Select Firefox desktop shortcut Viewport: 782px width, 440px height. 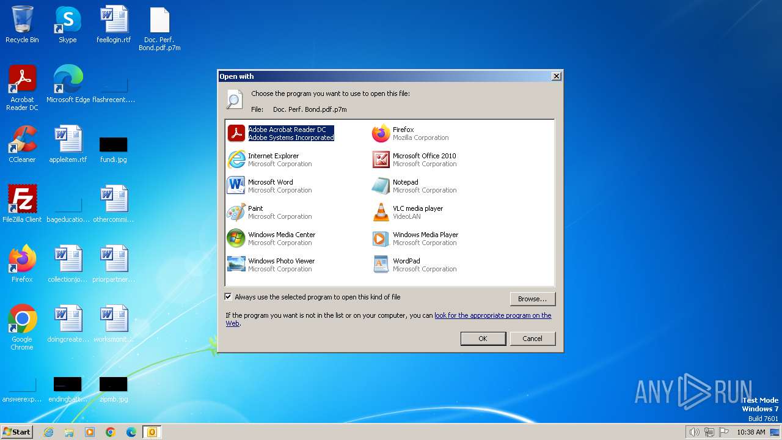(x=22, y=264)
